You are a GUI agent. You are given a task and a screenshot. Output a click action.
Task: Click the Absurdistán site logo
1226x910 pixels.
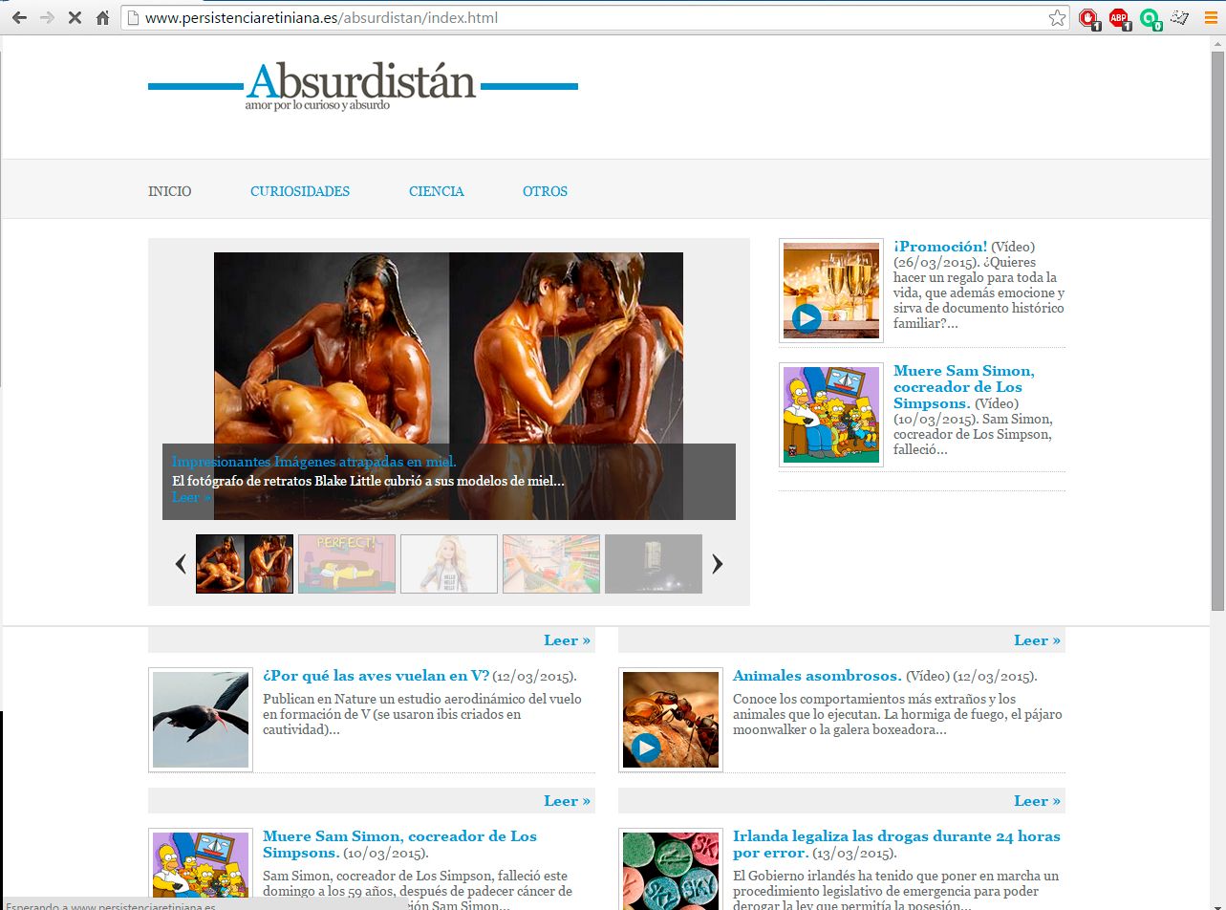(x=363, y=87)
